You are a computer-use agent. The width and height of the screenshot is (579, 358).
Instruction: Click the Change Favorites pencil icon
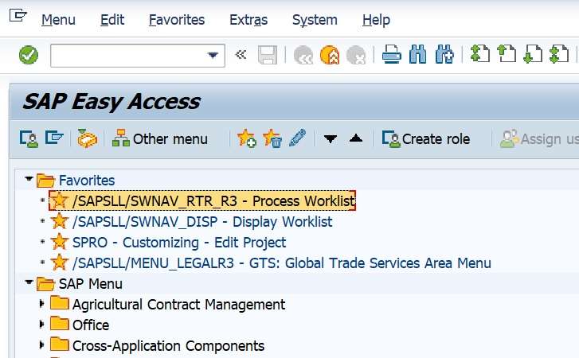[298, 138]
